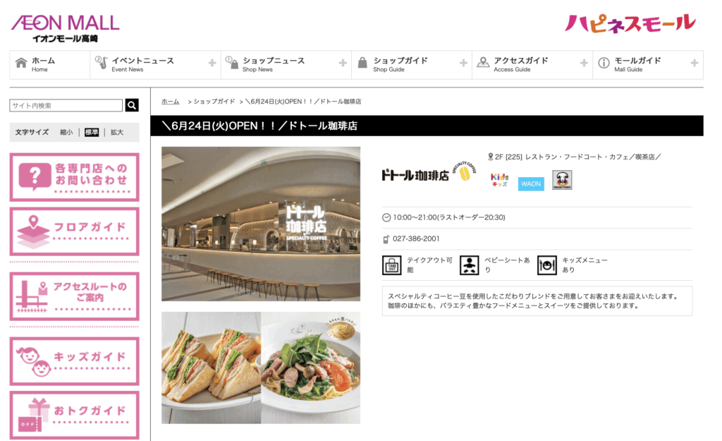Click the テイクアウト可能 label
This screenshot has height=441, width=722.
429,265
